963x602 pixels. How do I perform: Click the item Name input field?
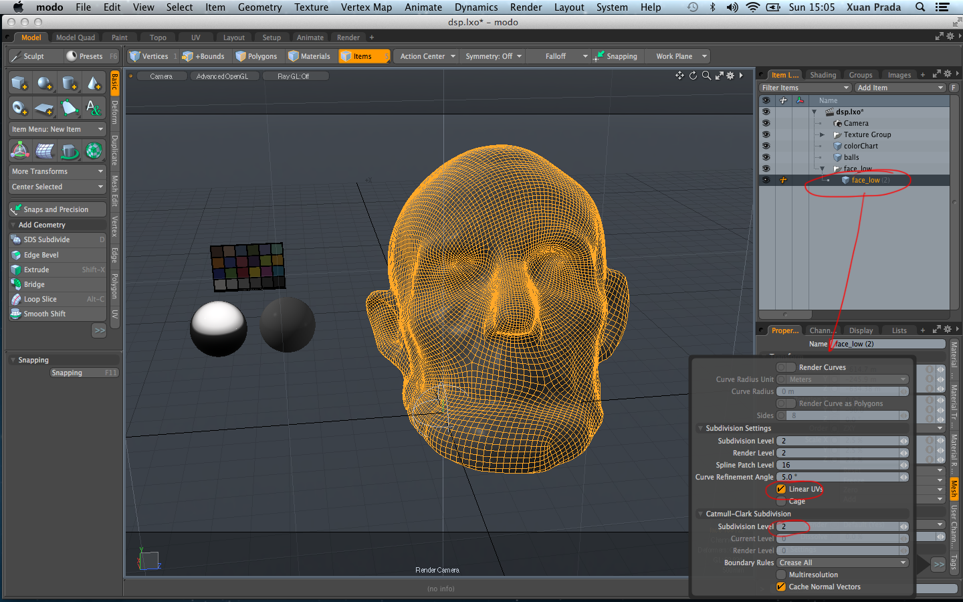pos(887,344)
